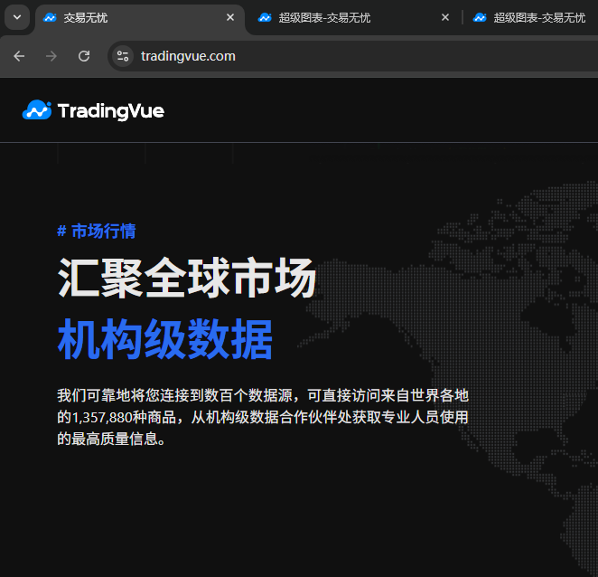The height and width of the screenshot is (577, 598).
Task: Click the # 市场行情 tag text
Action: (97, 231)
